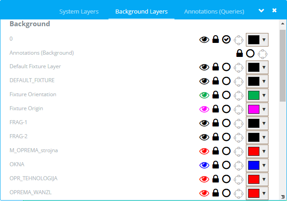This screenshot has height=201, width=287.
Task: Hide the DEFAULT_FIXTURE layer
Action: click(204, 81)
